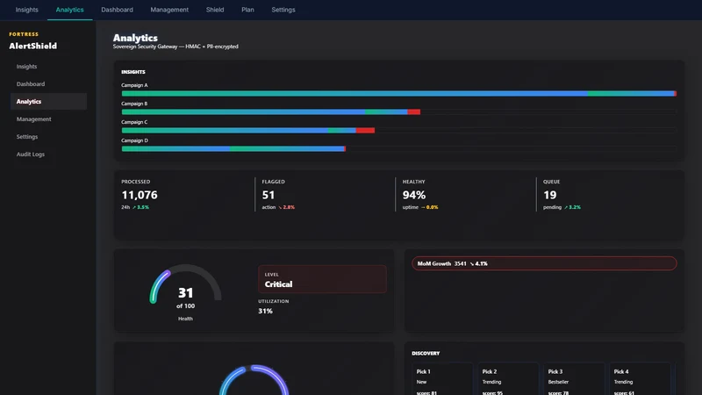
Task: Click the MoM Growth pill
Action: (544, 263)
